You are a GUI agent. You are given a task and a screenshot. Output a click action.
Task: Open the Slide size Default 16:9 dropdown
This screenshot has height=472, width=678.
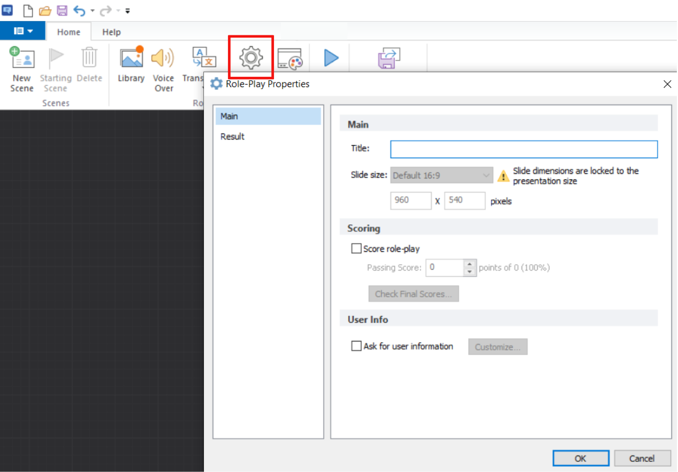click(x=442, y=175)
